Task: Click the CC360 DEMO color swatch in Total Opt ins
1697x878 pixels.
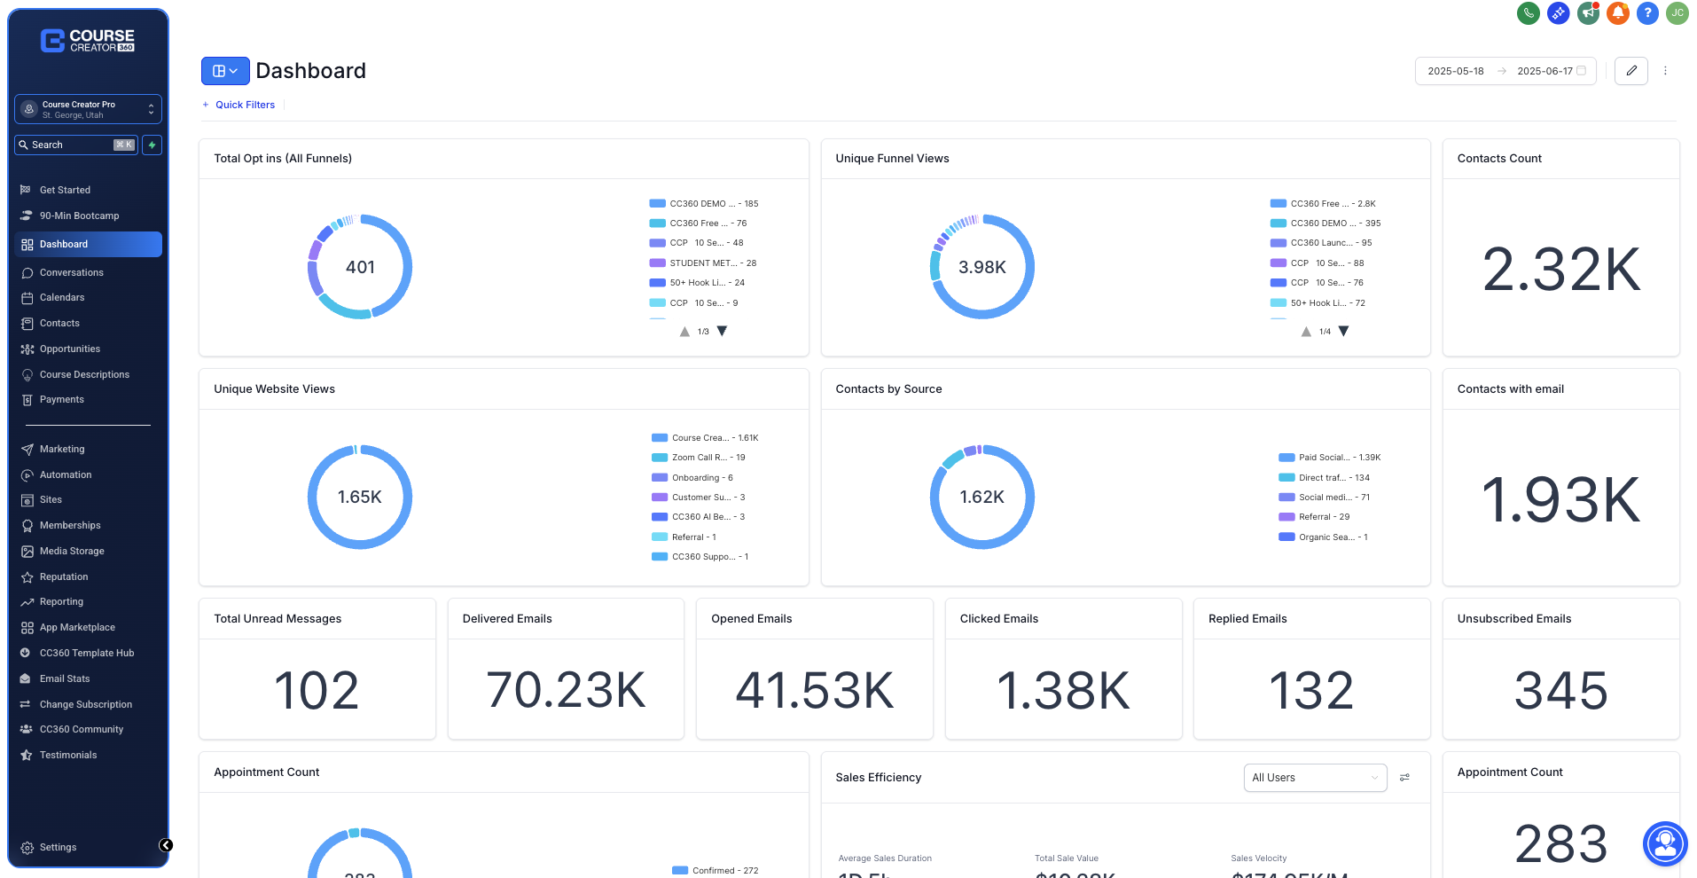Action: pos(656,203)
